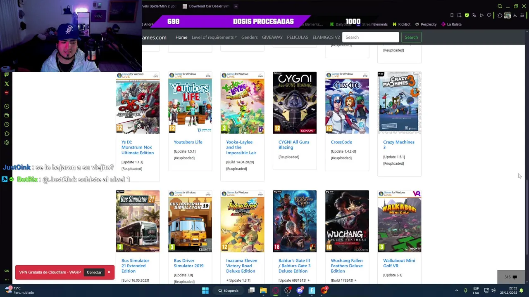Open Discord icon in the taskbar
This screenshot has height=297, width=529.
pyautogui.click(x=300, y=290)
